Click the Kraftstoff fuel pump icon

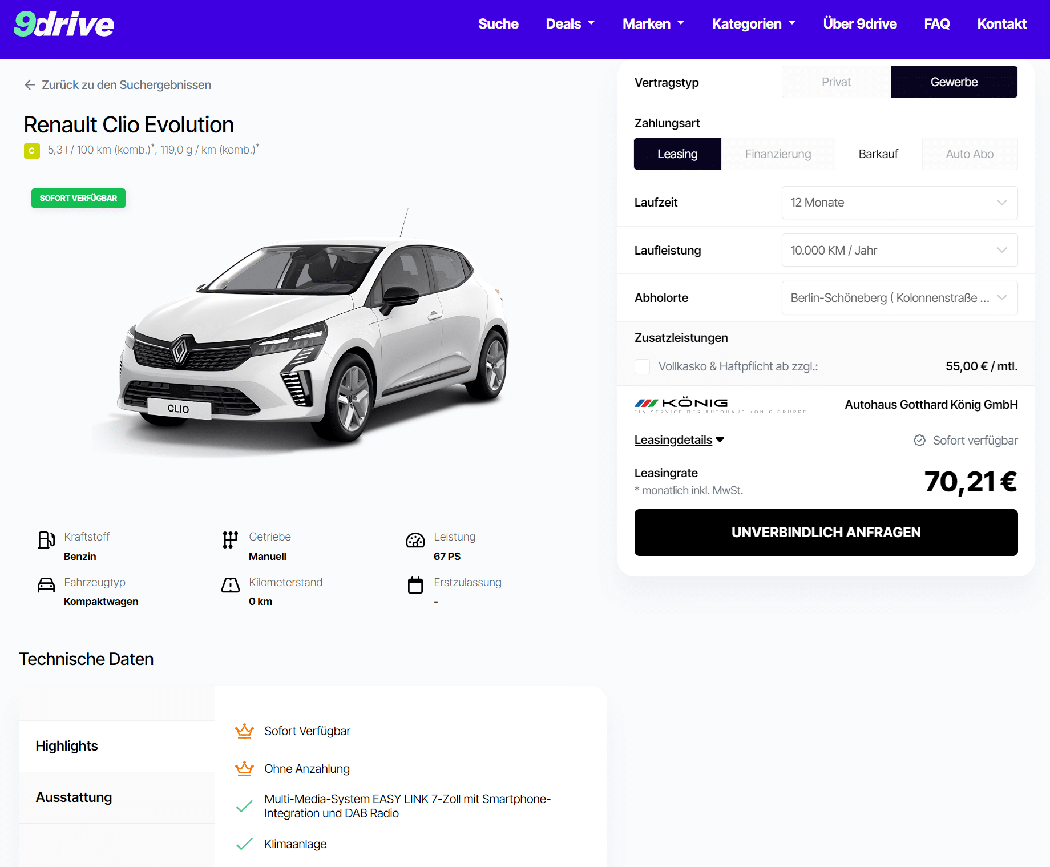46,540
